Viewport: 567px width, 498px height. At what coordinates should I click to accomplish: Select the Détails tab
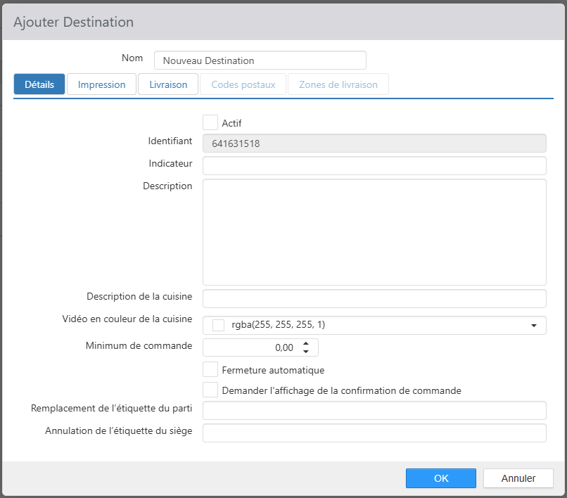[39, 84]
